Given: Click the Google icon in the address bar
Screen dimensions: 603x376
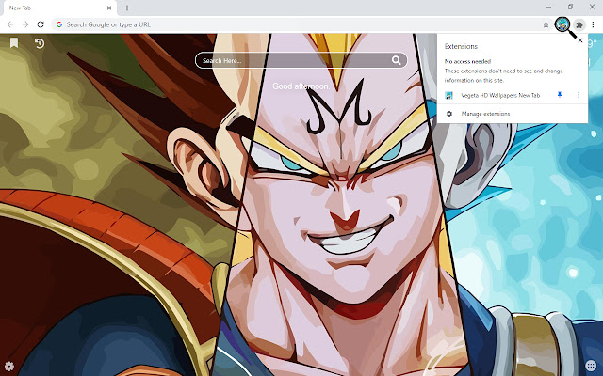Looking at the screenshot, I should click(x=59, y=24).
